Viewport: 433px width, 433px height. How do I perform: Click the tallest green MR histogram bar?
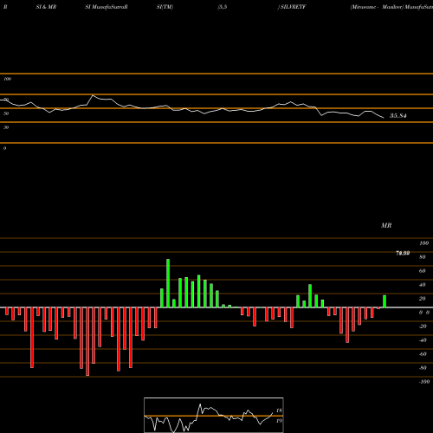168,283
